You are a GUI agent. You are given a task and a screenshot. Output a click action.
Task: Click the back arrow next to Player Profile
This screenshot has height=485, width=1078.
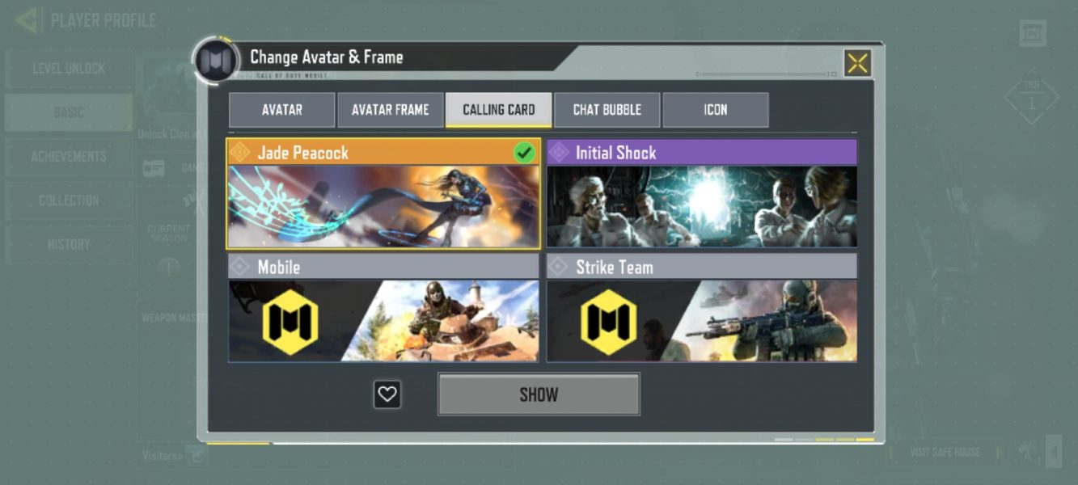[x=27, y=20]
